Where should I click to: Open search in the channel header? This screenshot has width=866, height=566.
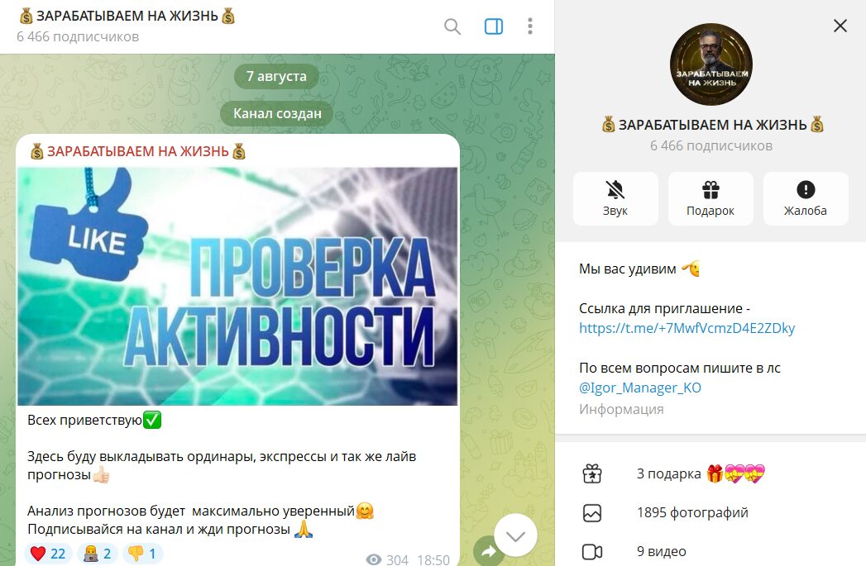452,26
